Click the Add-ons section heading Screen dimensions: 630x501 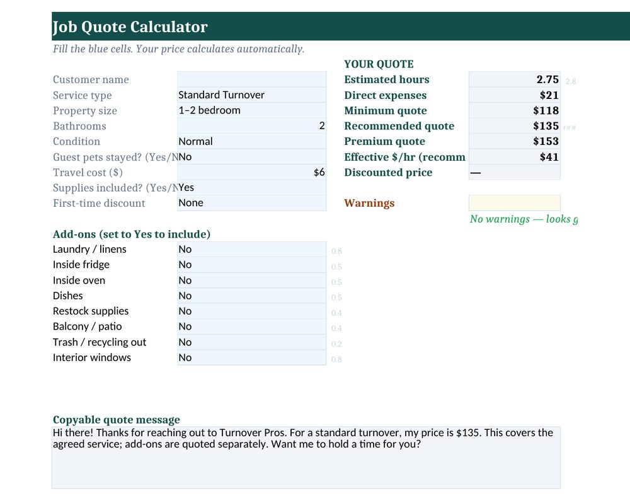tap(132, 234)
